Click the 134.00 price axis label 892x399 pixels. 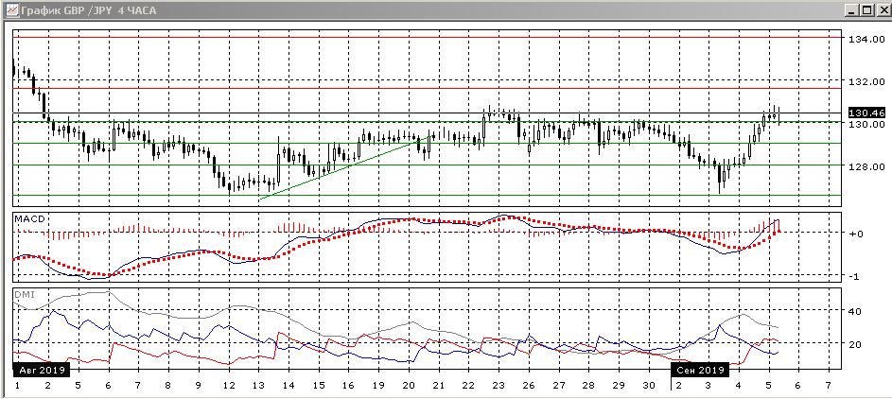coord(866,39)
